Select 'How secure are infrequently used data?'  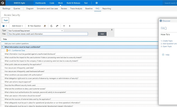coord(80,68)
